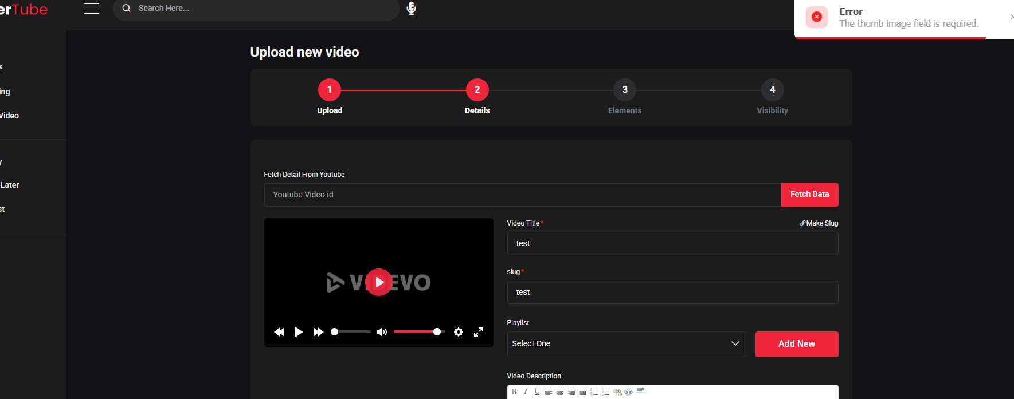Open Later item in sidebar
Screen dimensions: 1014x399
point(10,185)
